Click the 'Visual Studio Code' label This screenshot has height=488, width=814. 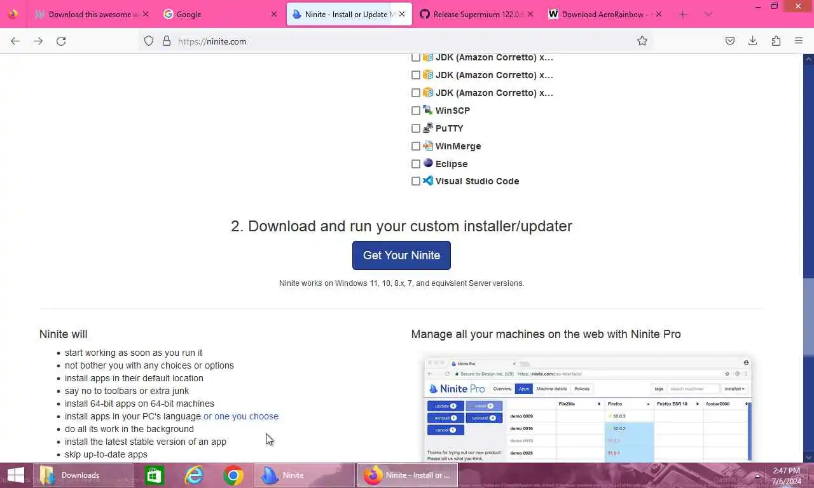coord(478,181)
